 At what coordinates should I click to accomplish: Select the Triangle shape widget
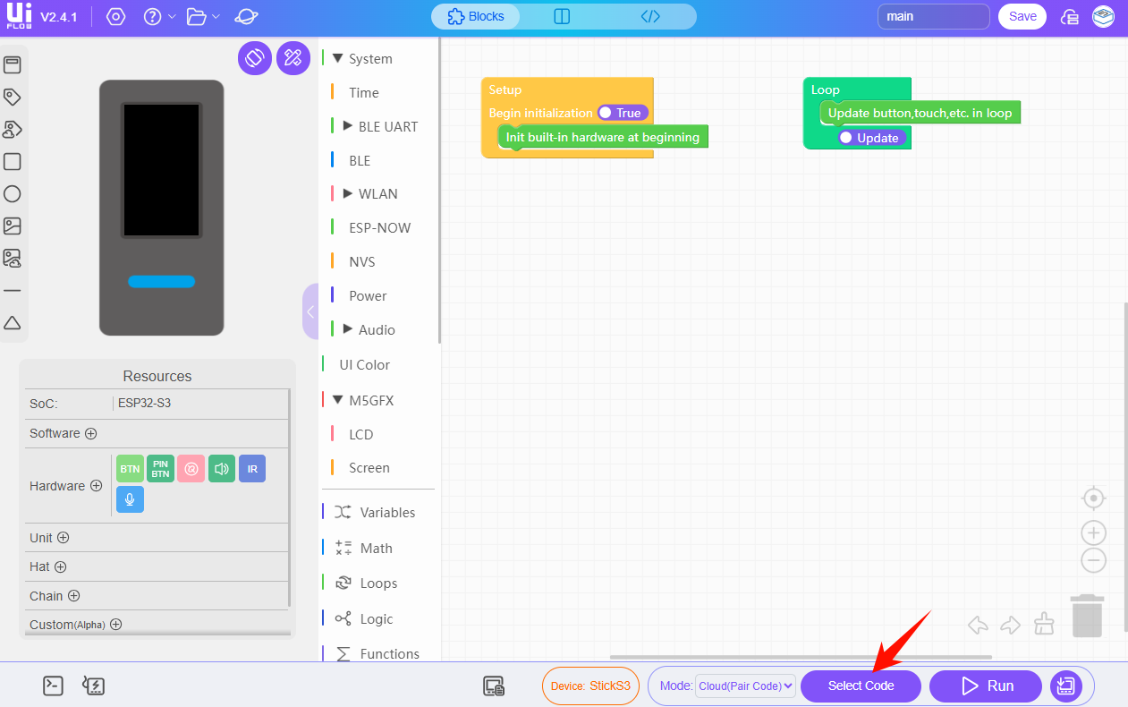[x=13, y=323]
